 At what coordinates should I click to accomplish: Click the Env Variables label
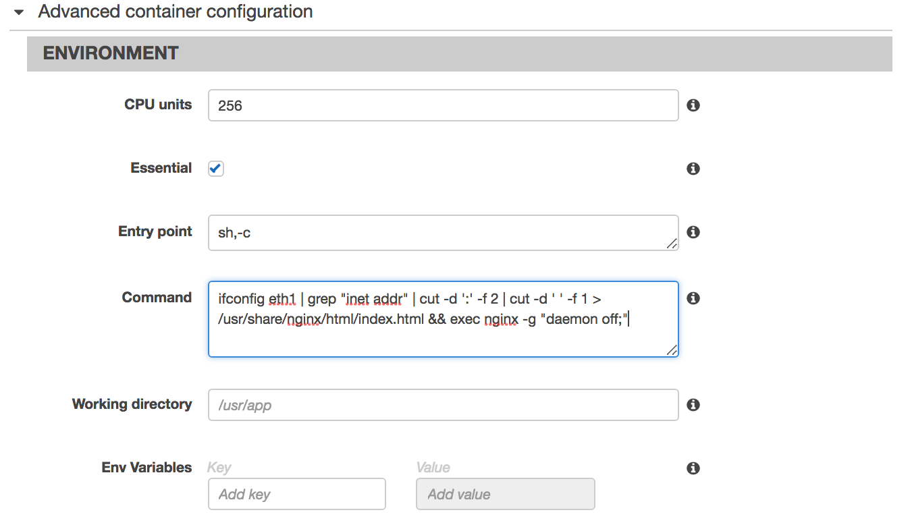pyautogui.click(x=146, y=468)
